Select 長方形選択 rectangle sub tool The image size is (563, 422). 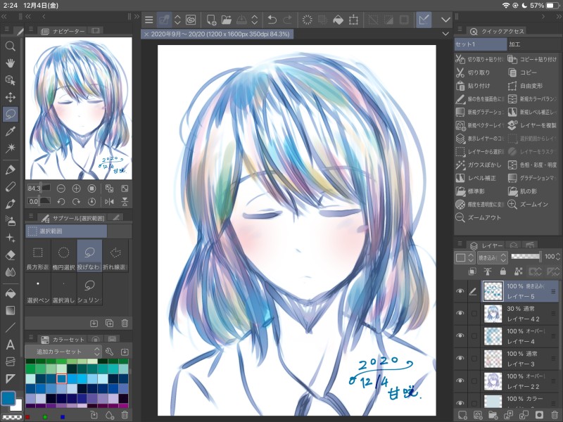pos(38,256)
